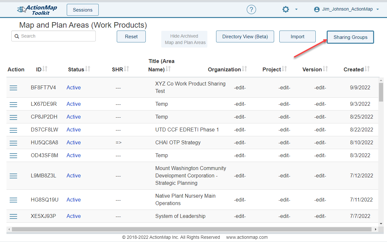Screen dimensions: 387x242
Task: Open the Sessions page
Action: (x=83, y=10)
